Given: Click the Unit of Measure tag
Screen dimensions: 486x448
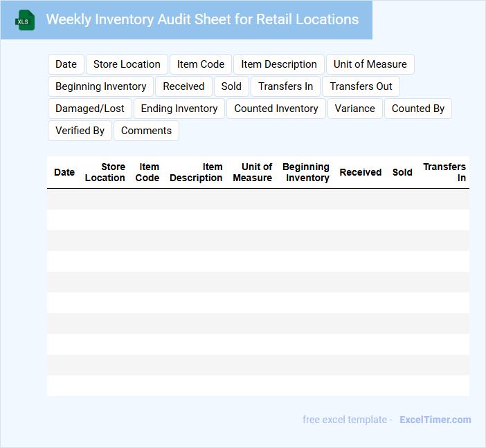Looking at the screenshot, I should (x=370, y=64).
